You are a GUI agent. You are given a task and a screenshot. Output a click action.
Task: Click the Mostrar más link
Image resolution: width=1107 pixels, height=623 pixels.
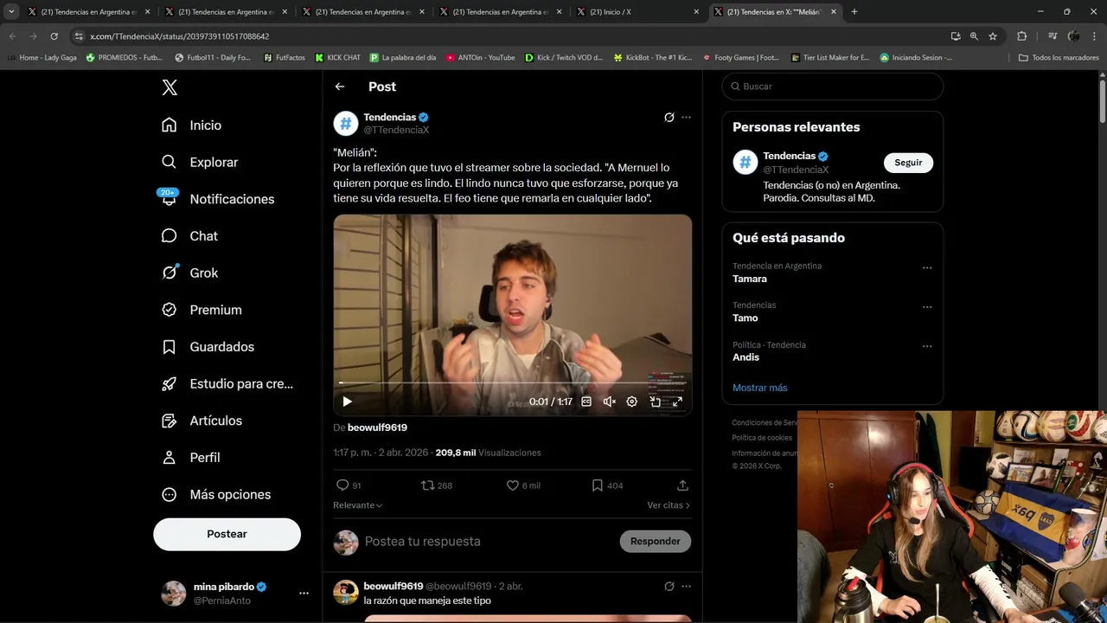759,388
